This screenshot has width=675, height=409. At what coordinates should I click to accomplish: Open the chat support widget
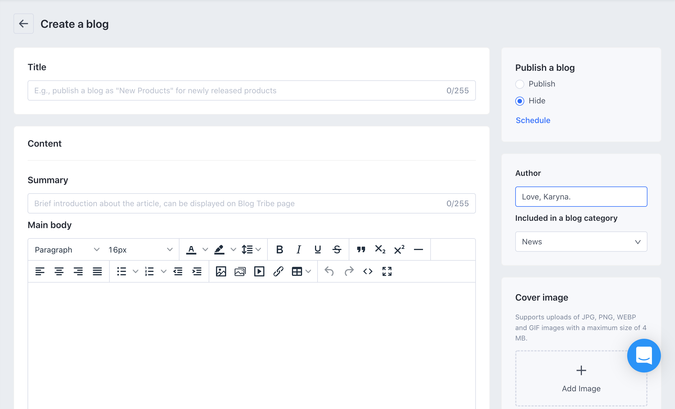[643, 355]
